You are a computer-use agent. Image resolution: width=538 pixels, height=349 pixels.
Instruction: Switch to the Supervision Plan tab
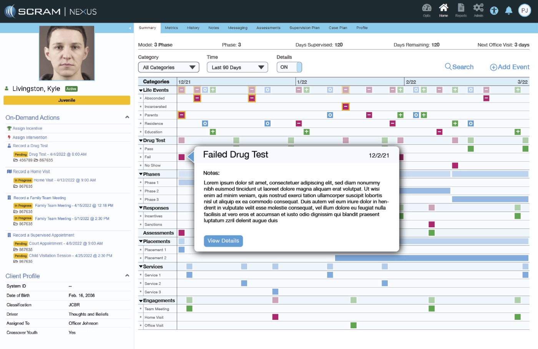[304, 28]
